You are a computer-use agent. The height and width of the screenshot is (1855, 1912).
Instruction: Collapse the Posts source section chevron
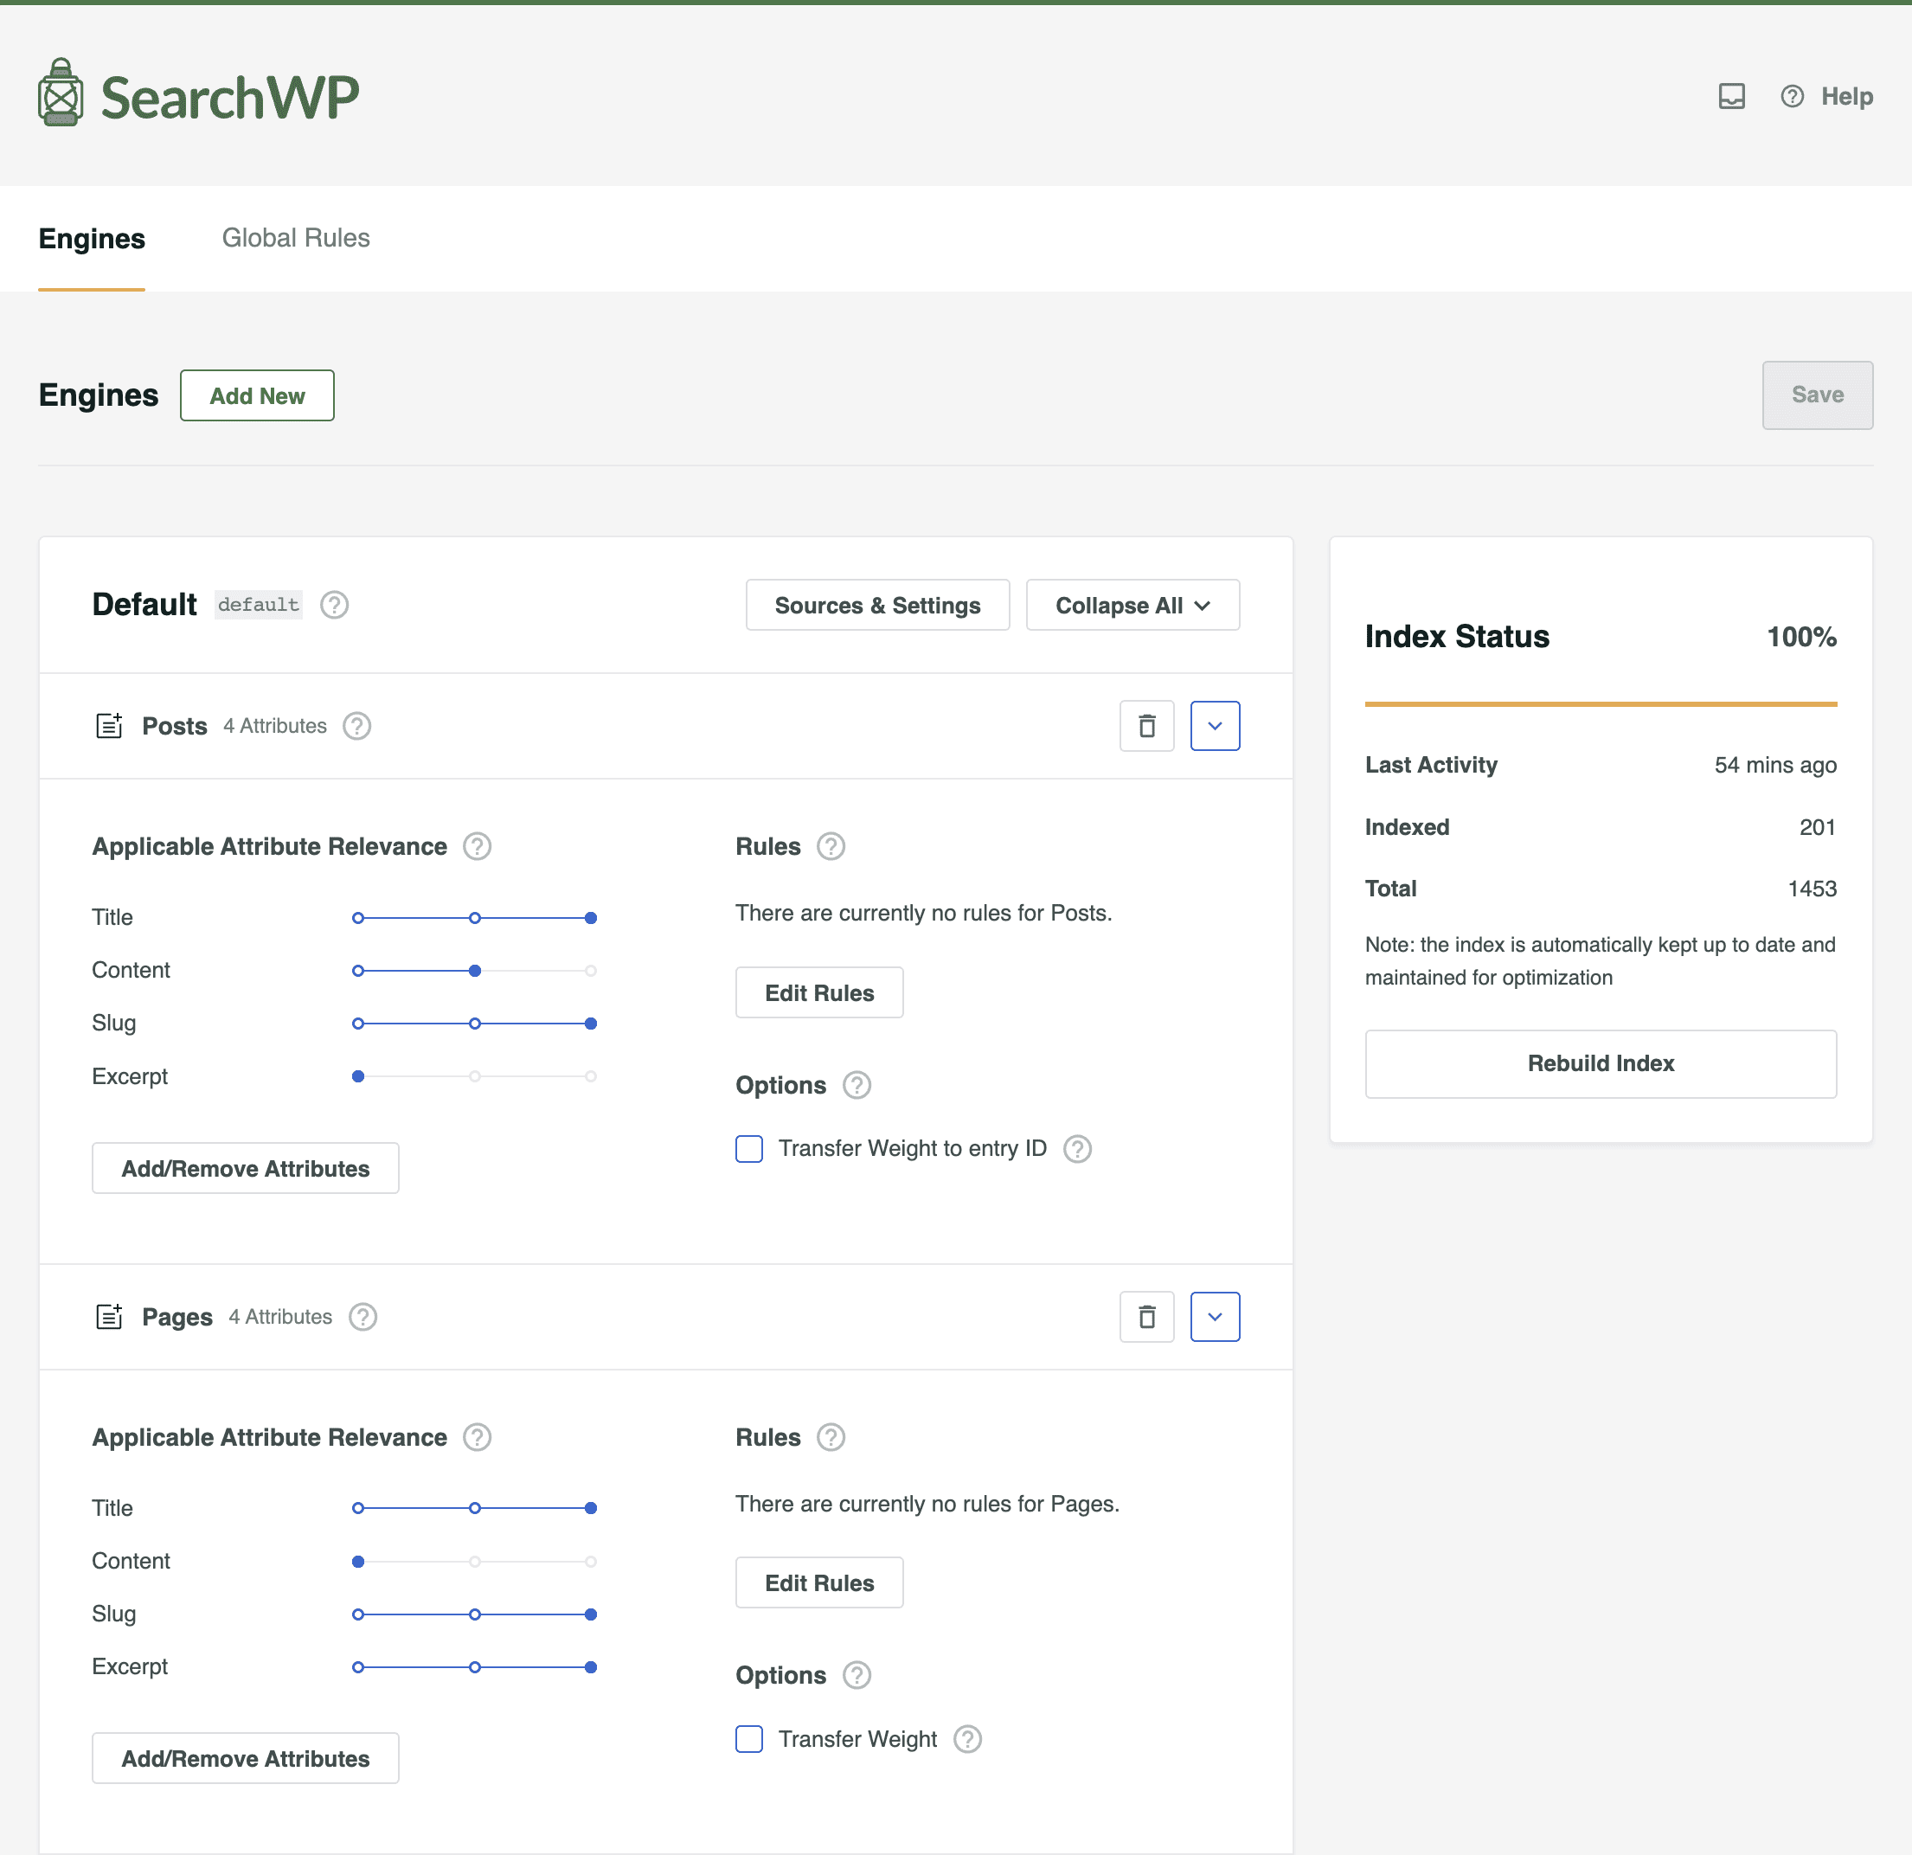point(1215,726)
